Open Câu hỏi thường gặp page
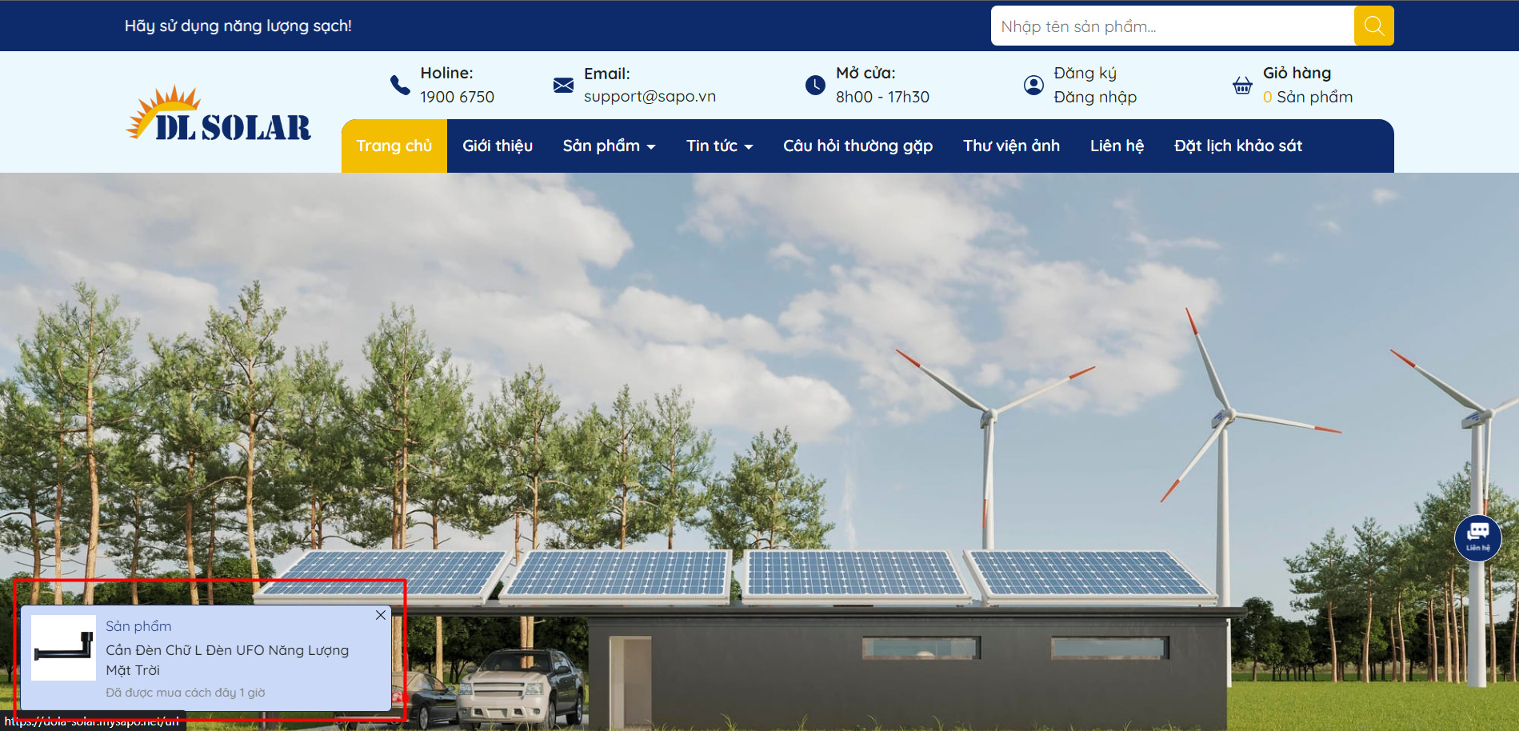Screen dimensions: 1519x731 point(857,146)
